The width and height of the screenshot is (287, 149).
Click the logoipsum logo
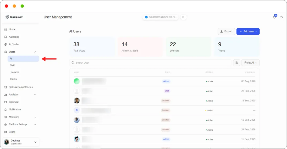[x=14, y=17]
